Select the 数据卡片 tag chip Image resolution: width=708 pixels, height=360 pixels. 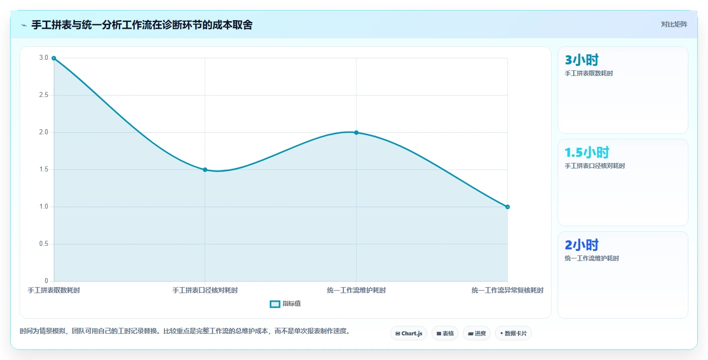(x=513, y=333)
